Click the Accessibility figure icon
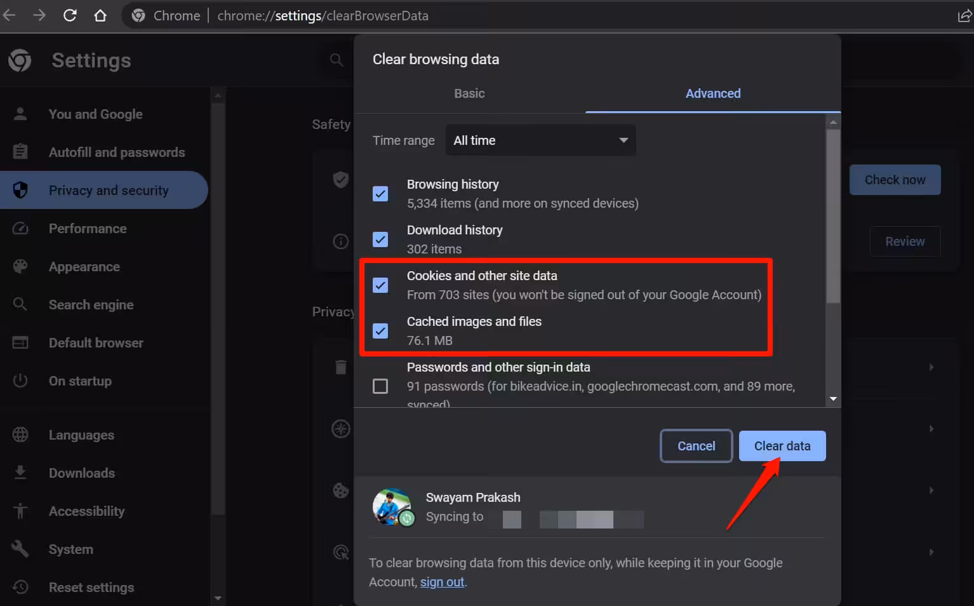 pos(20,511)
